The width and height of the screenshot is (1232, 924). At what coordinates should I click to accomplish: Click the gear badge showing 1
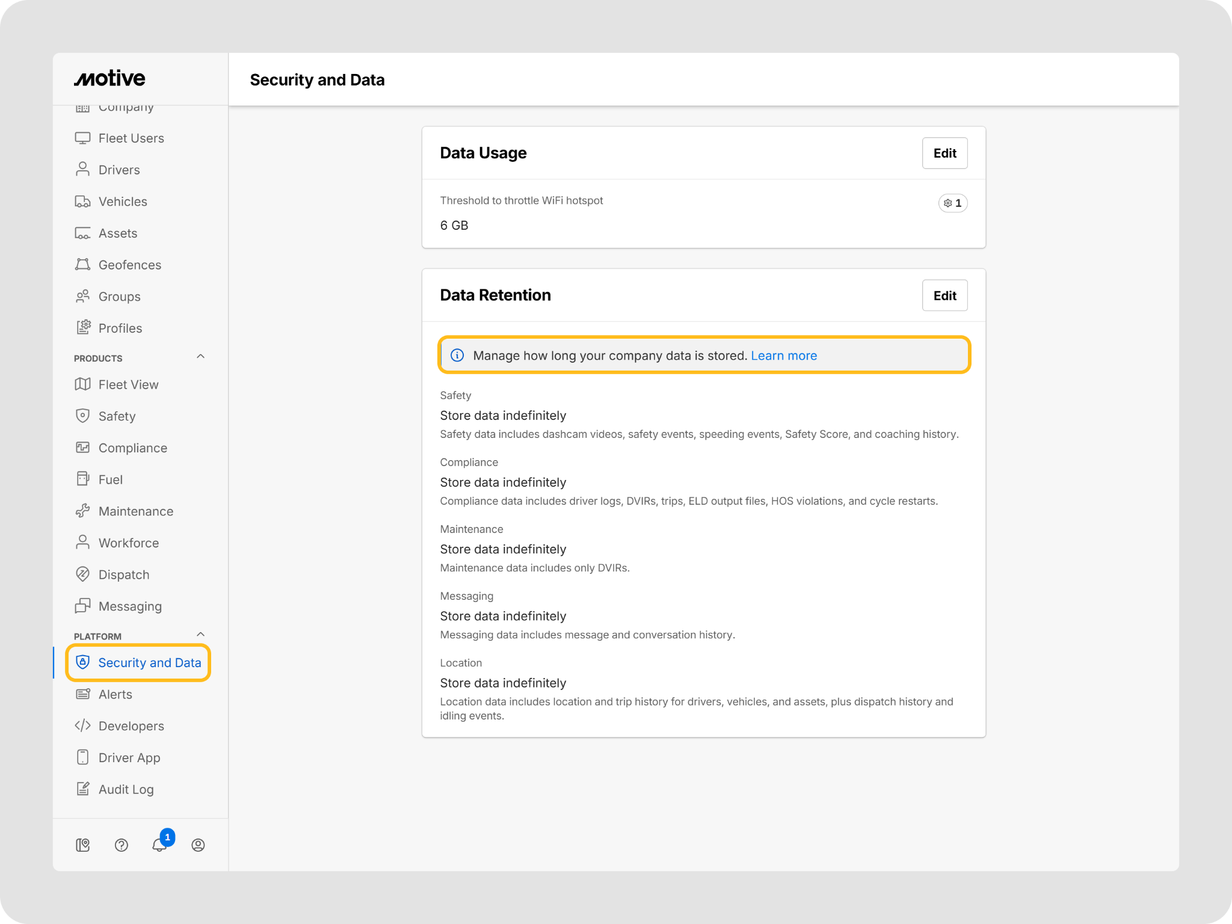[x=953, y=203]
